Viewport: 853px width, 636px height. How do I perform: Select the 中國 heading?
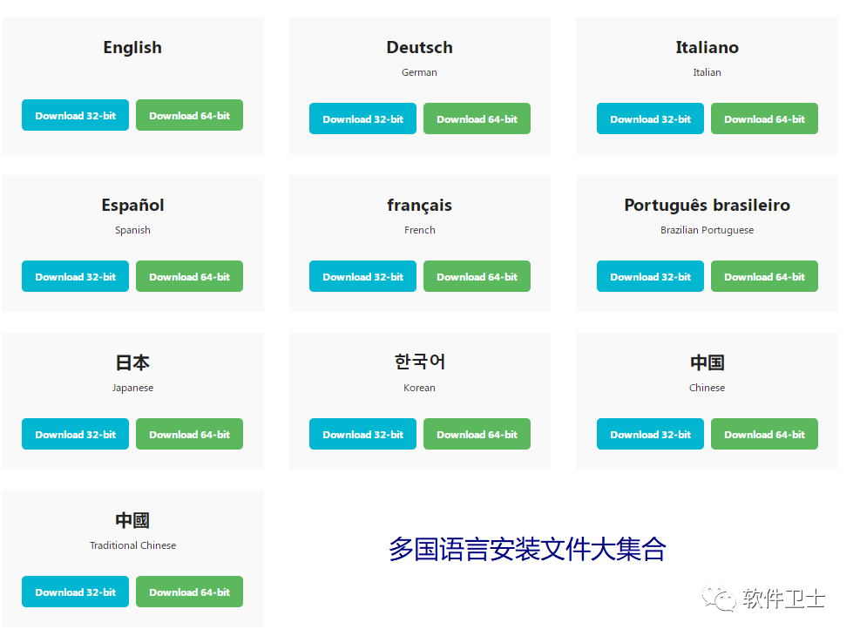point(132,520)
